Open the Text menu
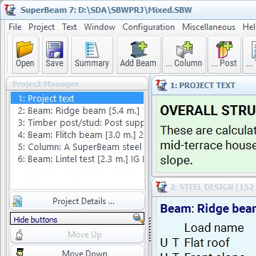Screen dimensions: 256x256 pos(69,27)
